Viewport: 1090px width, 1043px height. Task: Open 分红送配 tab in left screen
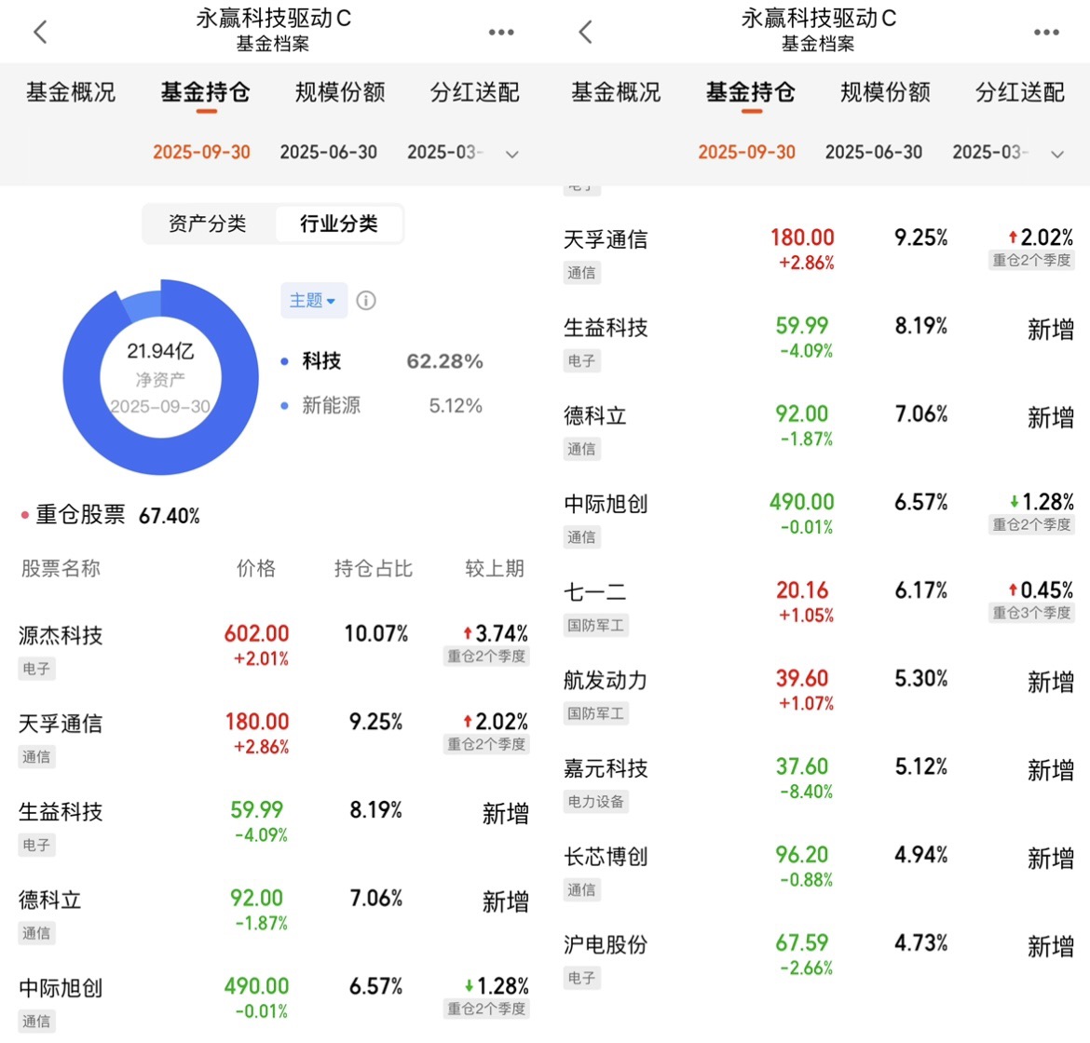pyautogui.click(x=475, y=91)
